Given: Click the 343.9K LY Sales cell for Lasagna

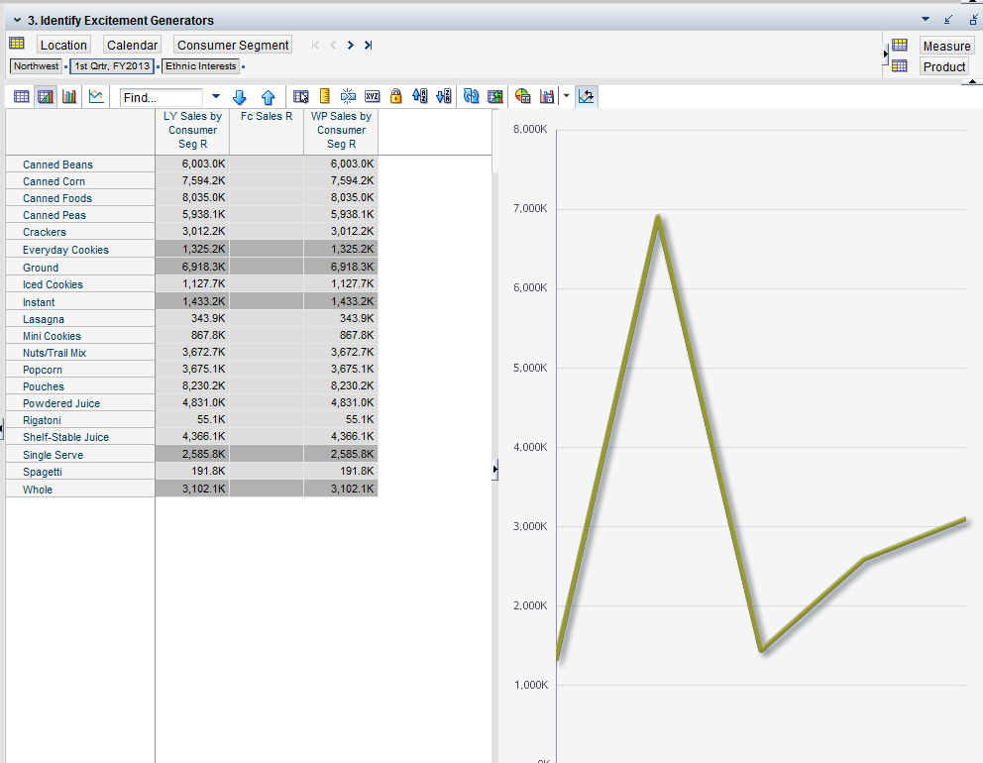Looking at the screenshot, I should click(x=192, y=318).
